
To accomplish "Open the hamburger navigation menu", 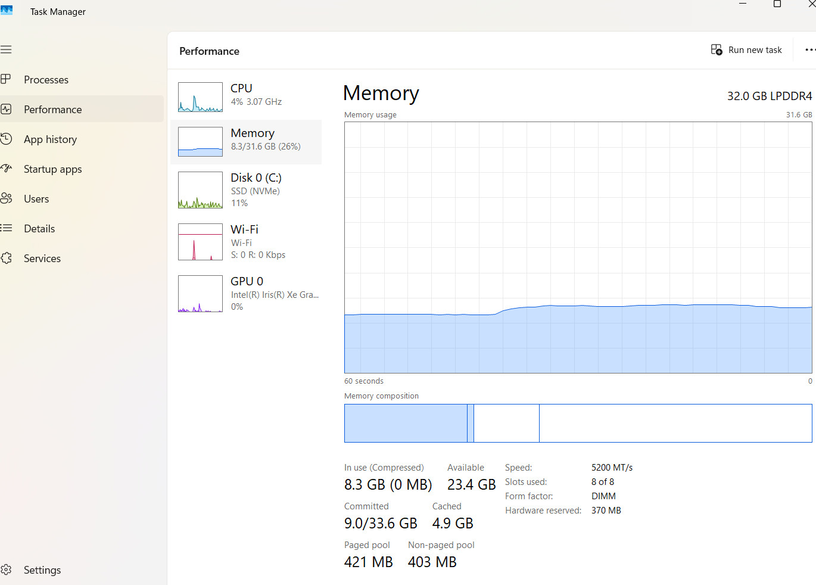I will (x=6, y=49).
